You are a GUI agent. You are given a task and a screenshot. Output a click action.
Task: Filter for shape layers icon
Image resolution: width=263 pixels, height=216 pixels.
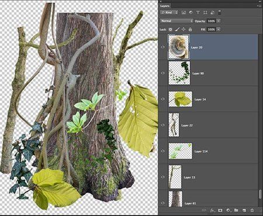[x=205, y=12]
